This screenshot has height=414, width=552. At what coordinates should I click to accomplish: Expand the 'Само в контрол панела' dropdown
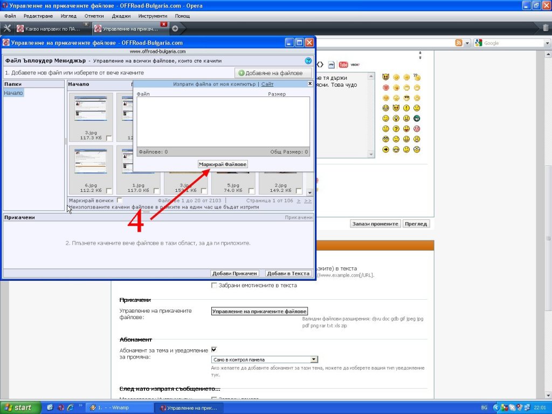click(314, 360)
